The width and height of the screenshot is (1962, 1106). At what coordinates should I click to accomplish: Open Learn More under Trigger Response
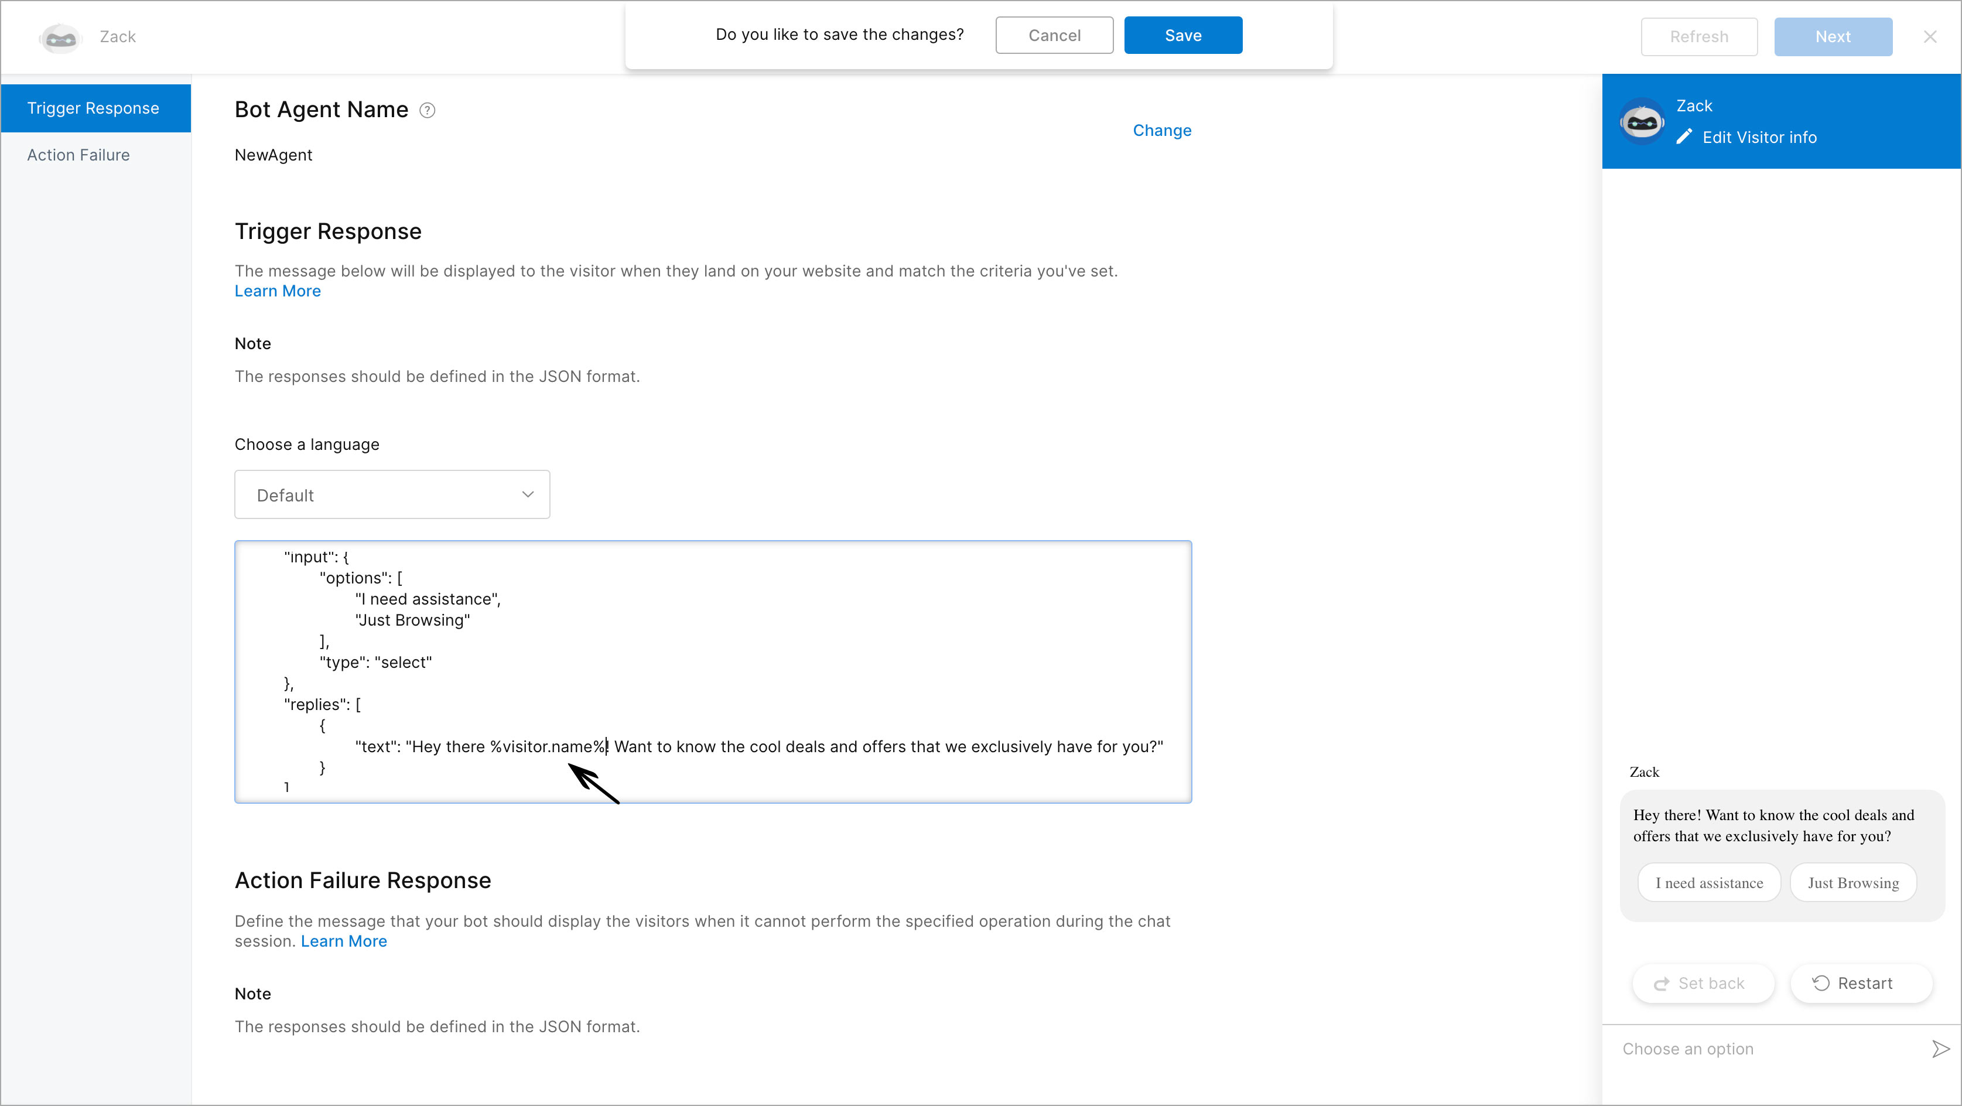pyautogui.click(x=277, y=291)
